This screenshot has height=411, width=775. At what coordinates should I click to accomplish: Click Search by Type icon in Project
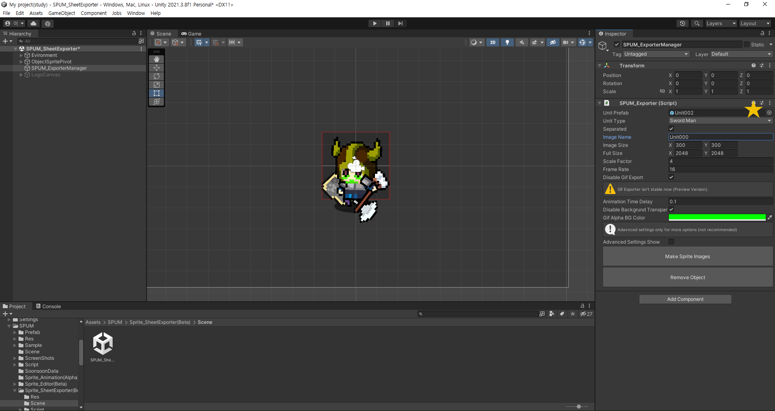(x=551, y=314)
